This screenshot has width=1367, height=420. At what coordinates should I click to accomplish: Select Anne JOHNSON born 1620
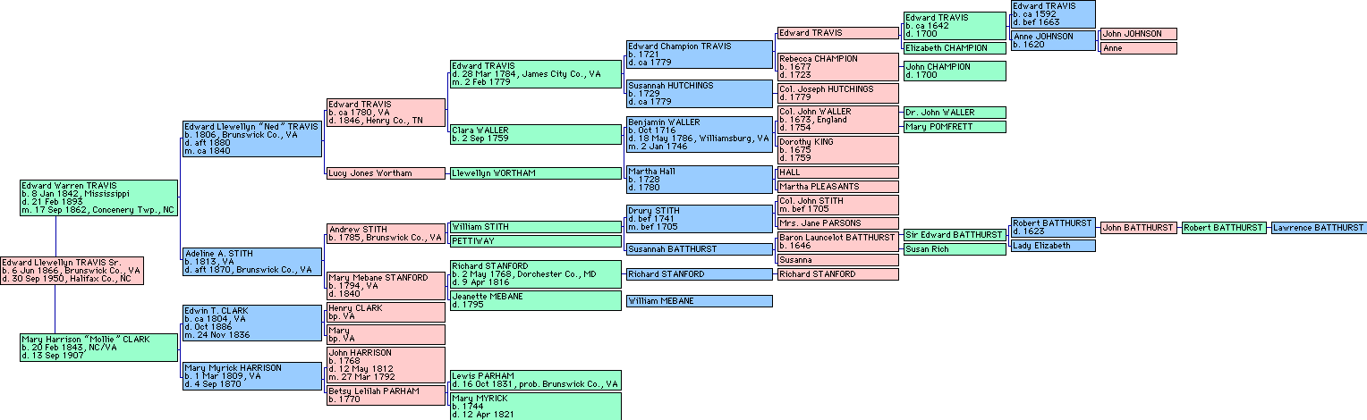(x=1052, y=40)
